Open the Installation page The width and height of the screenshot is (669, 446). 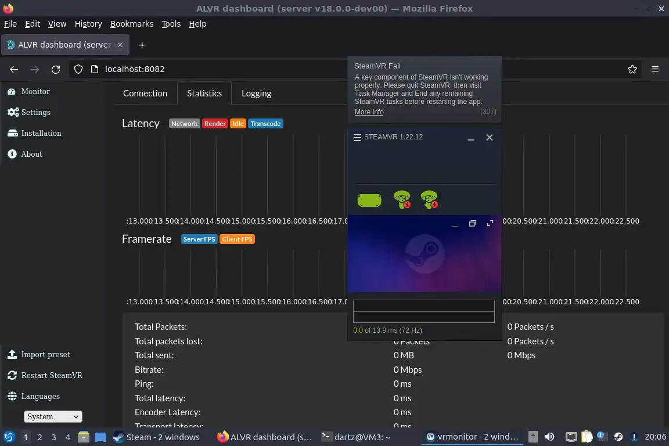(34, 133)
